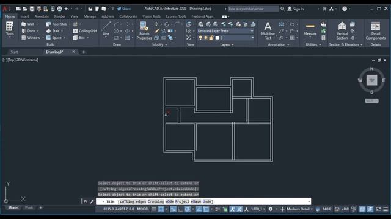Choose the Crossing command option

click(156, 201)
